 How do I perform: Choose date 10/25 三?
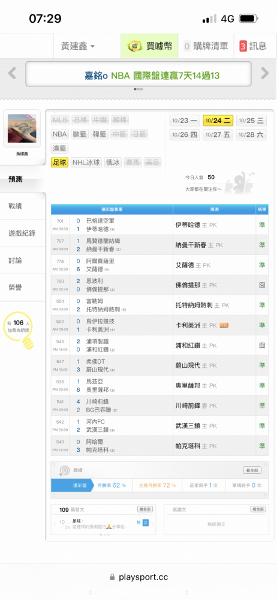click(x=251, y=121)
